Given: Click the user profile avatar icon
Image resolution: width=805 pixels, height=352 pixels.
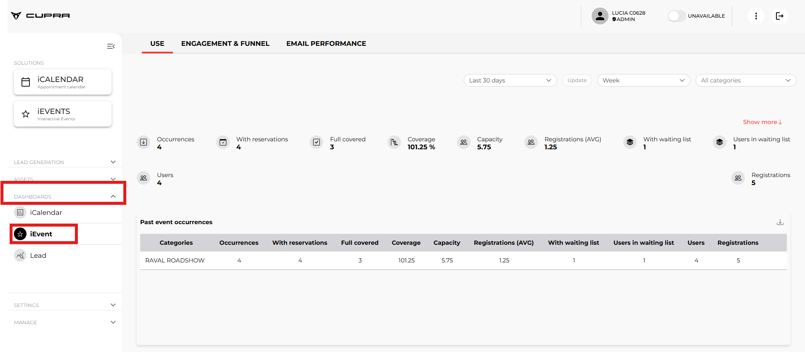Looking at the screenshot, I should (600, 16).
